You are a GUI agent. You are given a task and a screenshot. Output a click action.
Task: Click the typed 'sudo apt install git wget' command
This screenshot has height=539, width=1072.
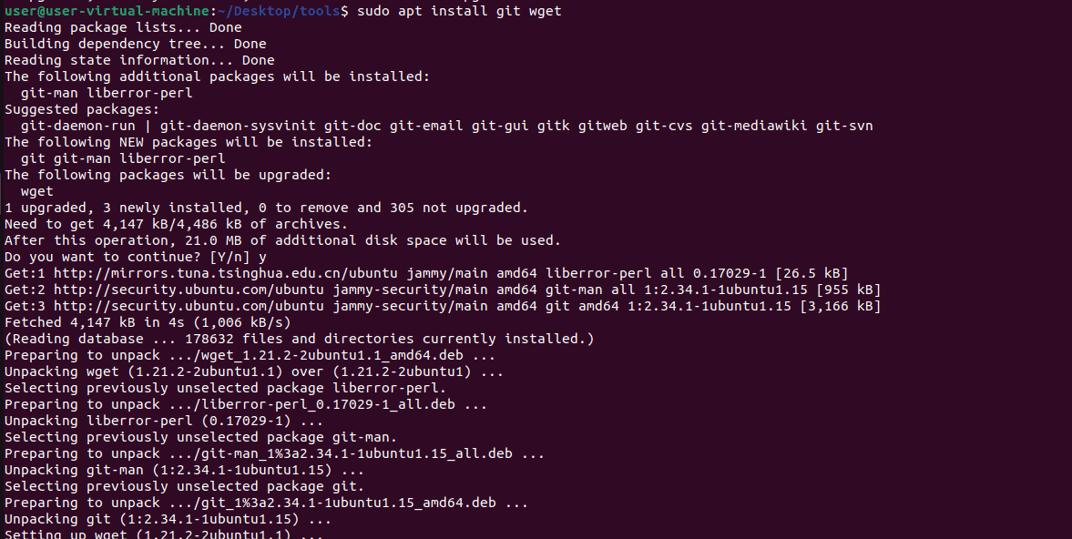459,11
